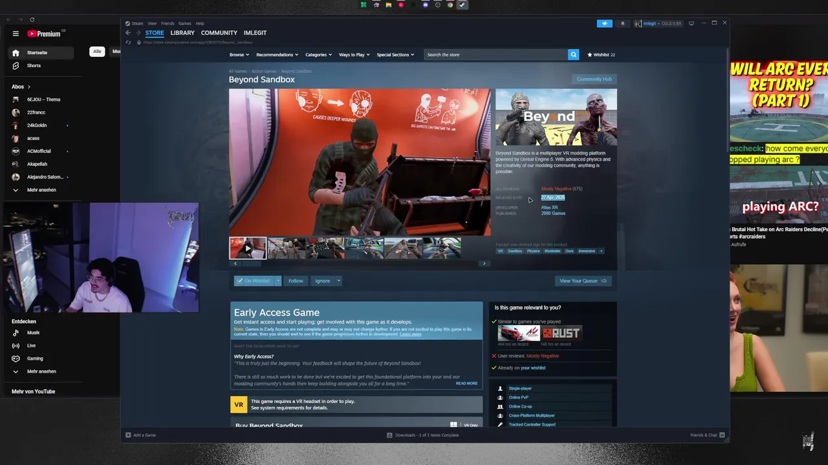Expand Mehr ansehen under subscriptions
This screenshot has width=828, height=465.
click(41, 190)
